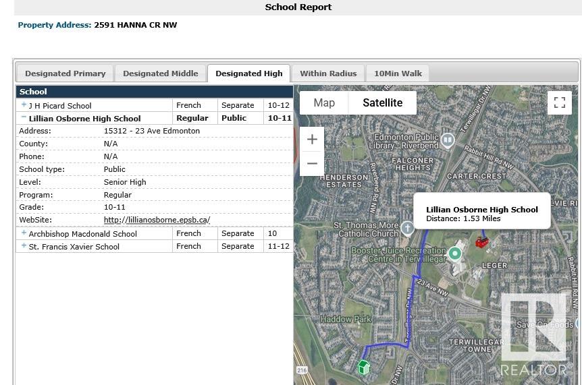Image resolution: width=582 pixels, height=385 pixels.
Task: Open the Designated Middle tab
Action: pos(160,73)
